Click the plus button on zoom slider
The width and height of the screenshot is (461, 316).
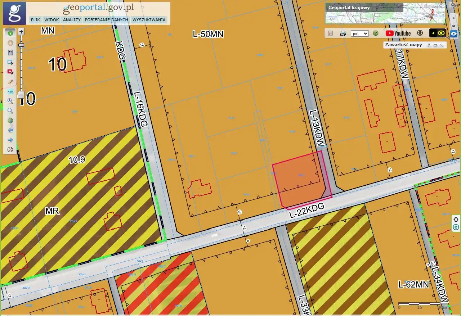tap(21, 32)
